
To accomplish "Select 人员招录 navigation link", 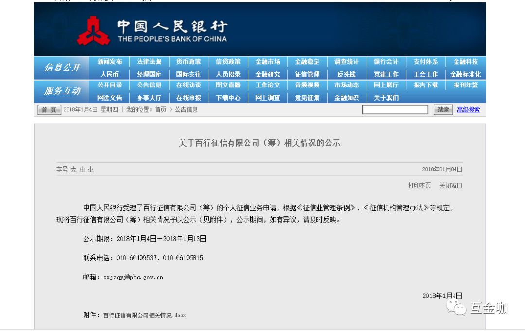I will click(x=228, y=74).
